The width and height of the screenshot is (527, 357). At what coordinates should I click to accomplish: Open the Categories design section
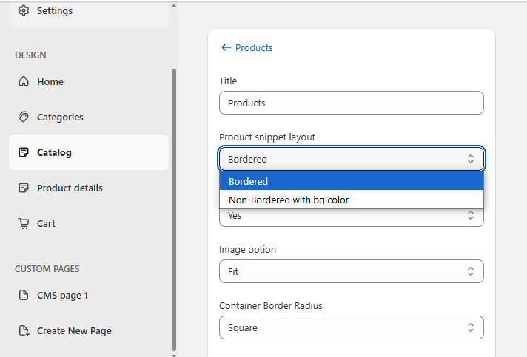[89, 117]
